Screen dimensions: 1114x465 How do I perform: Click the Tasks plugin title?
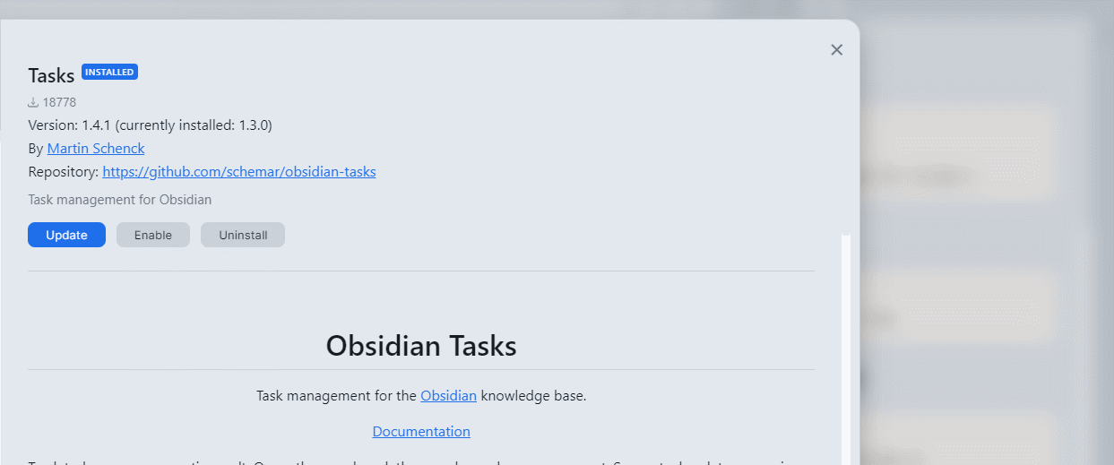pos(51,76)
